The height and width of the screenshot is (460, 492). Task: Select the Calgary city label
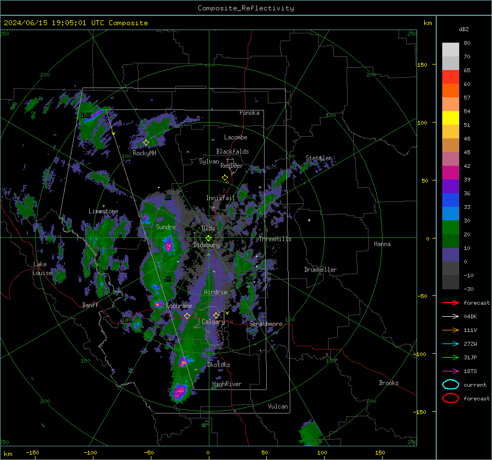(x=213, y=322)
